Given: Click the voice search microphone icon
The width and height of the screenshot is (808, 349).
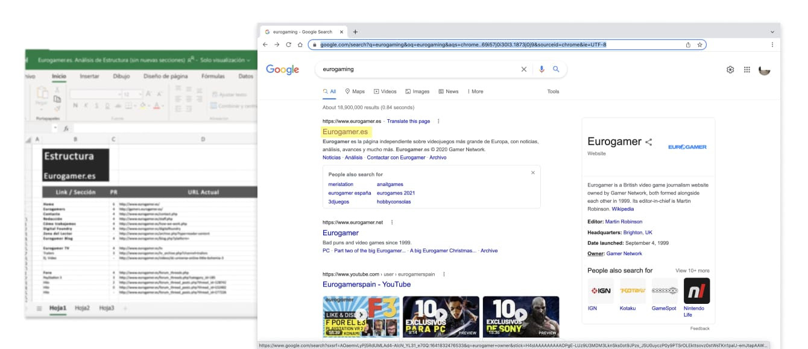Looking at the screenshot, I should (x=541, y=69).
